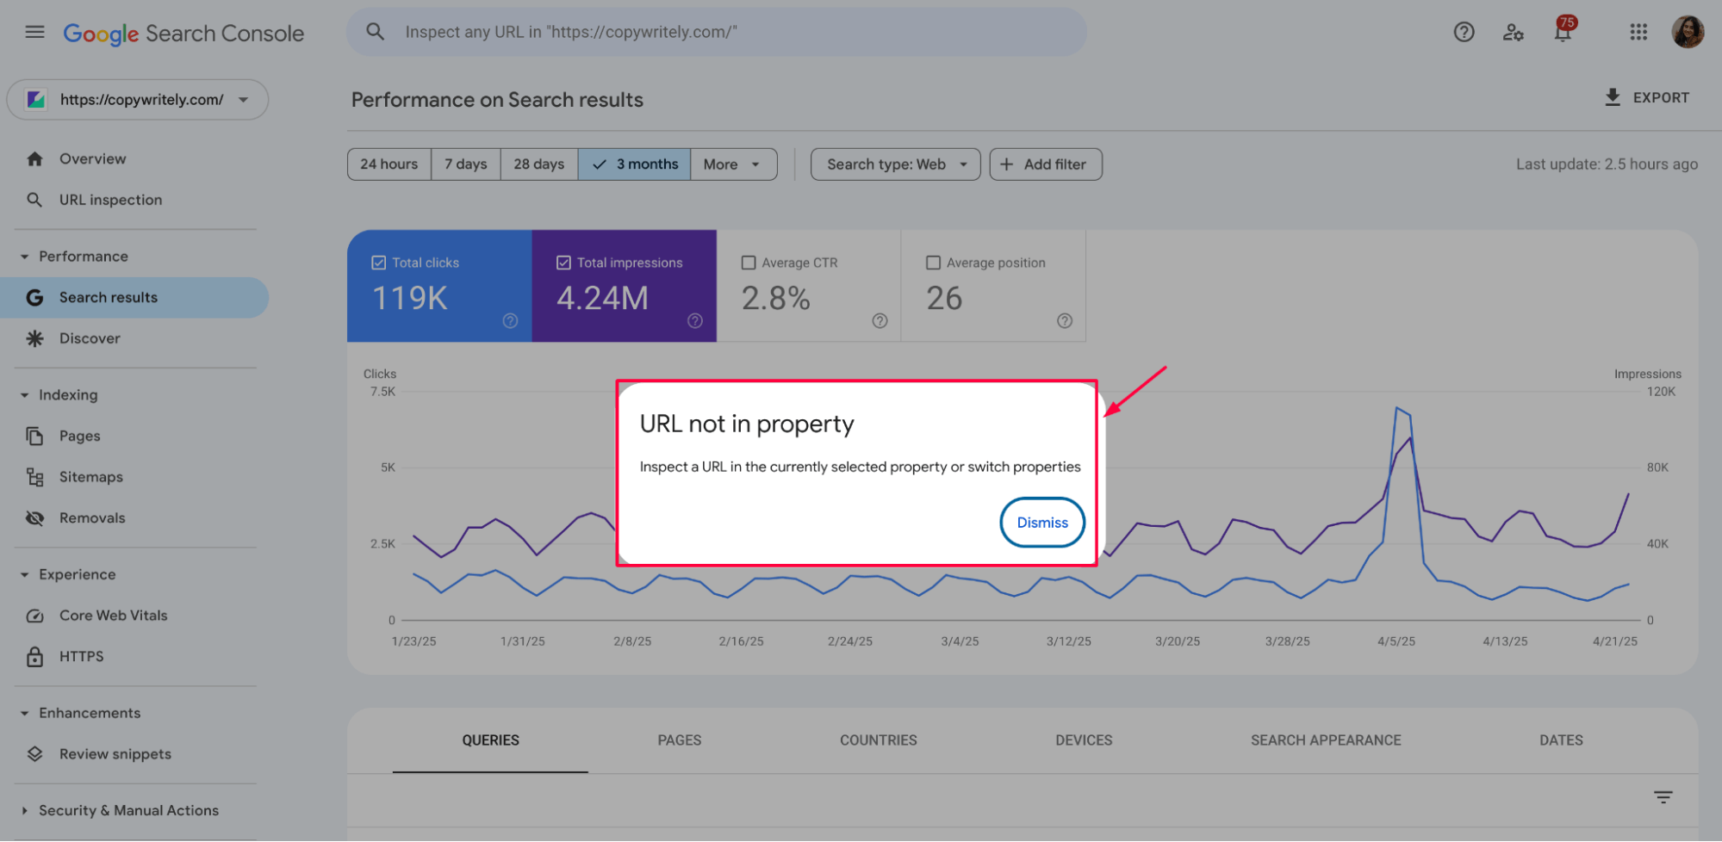1722x842 pixels.
Task: Check the Average CTR checkbox
Action: click(749, 263)
